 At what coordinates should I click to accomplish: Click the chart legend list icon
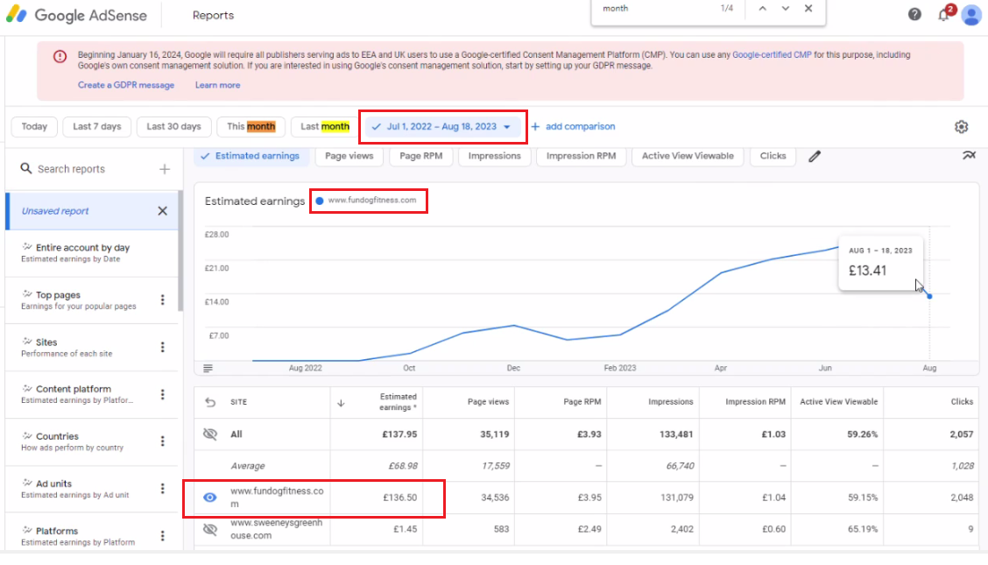[208, 368]
